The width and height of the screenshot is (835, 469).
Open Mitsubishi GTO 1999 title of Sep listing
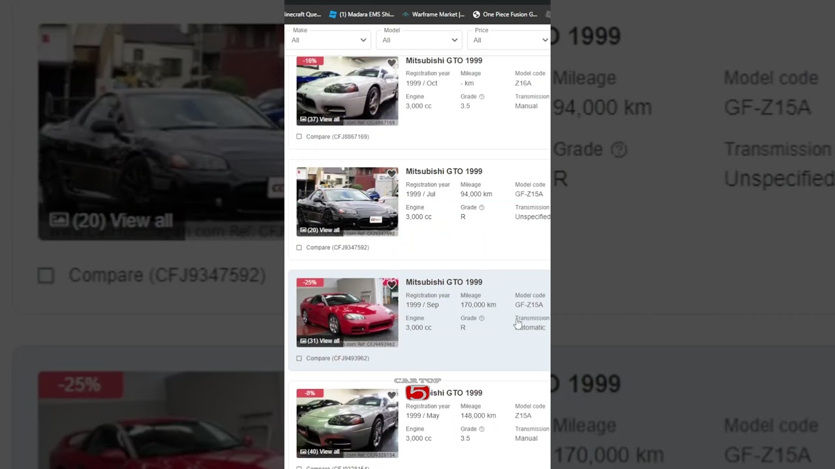tap(444, 282)
